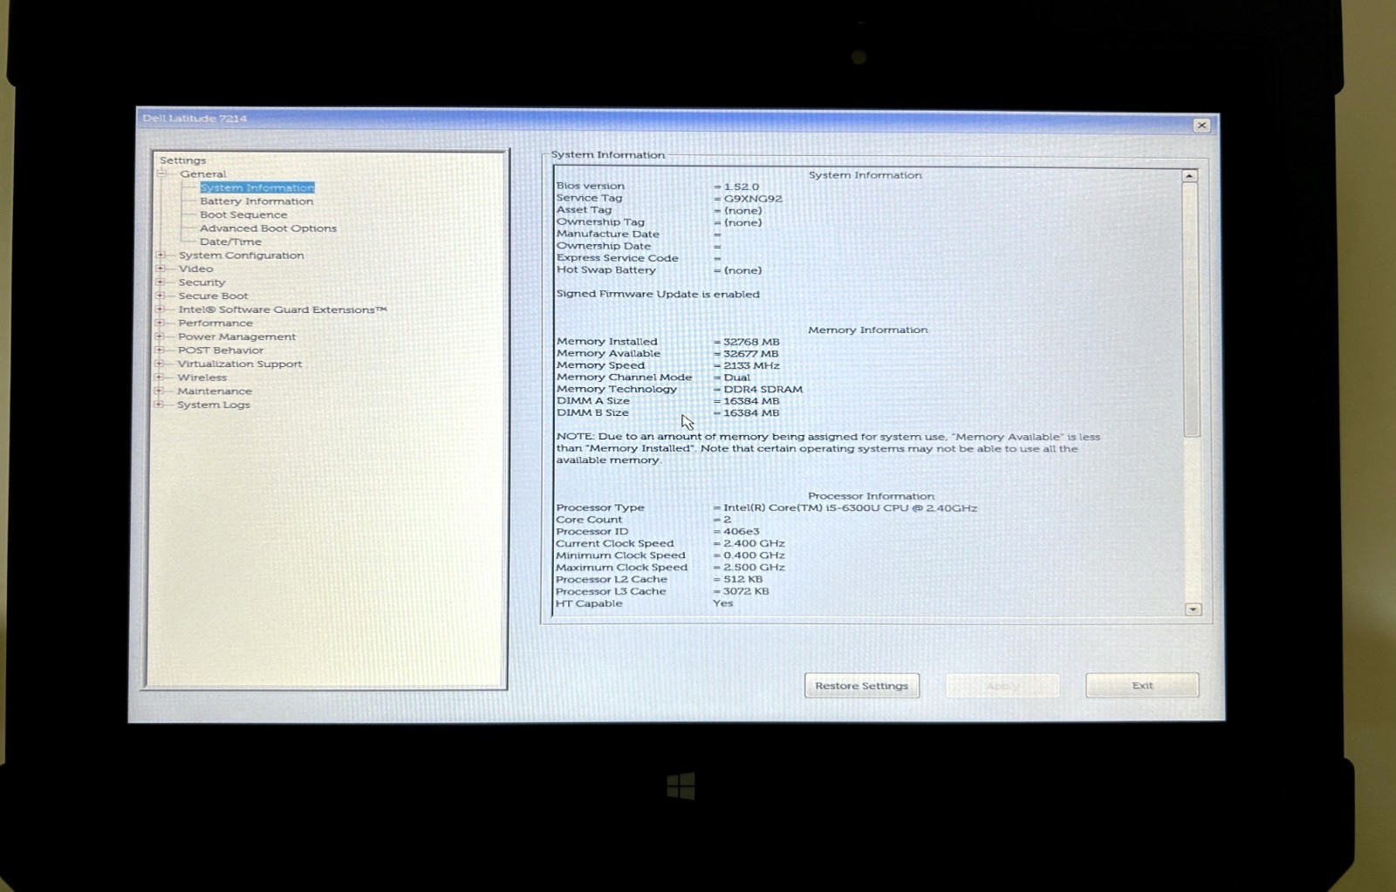Expand the Maintenance node
Viewport: 1396px width, 892px height.
(159, 391)
